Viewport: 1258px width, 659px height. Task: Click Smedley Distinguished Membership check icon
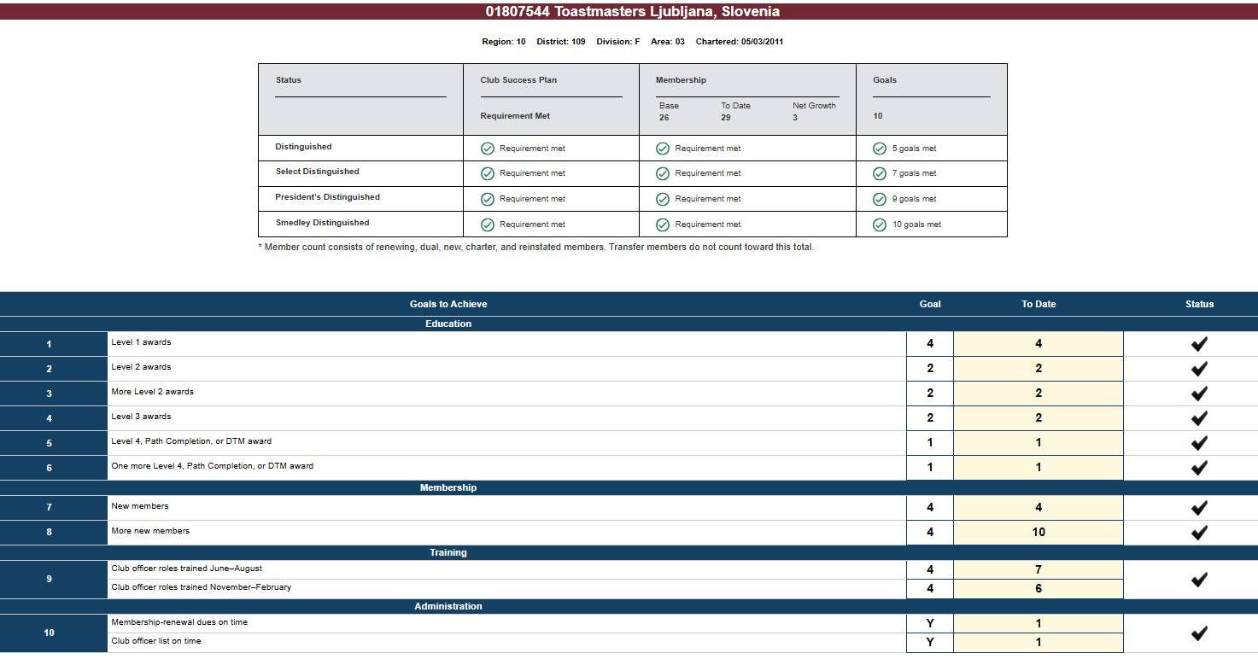(663, 225)
